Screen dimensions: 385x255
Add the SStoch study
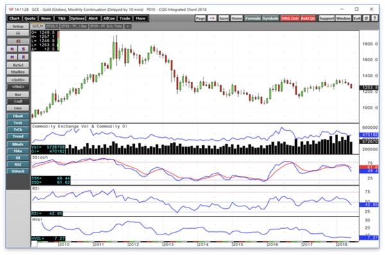tap(18, 171)
